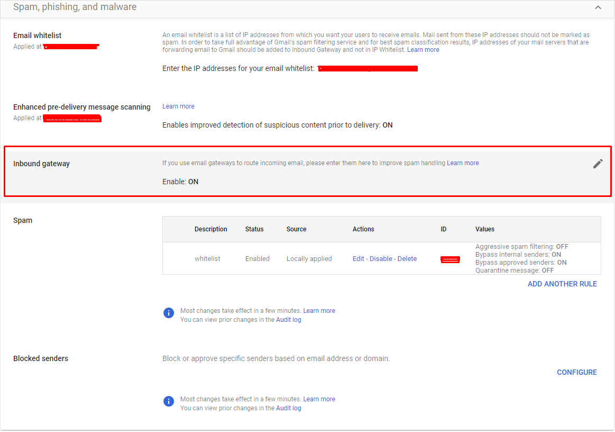615x432 pixels.
Task: Click info icon under Blocked senders section
Action: click(x=169, y=401)
